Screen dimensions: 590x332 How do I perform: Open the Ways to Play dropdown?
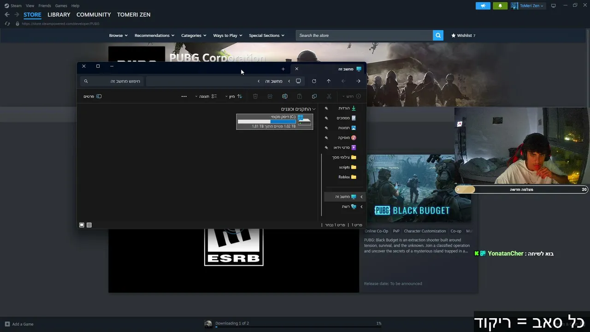[x=228, y=36]
